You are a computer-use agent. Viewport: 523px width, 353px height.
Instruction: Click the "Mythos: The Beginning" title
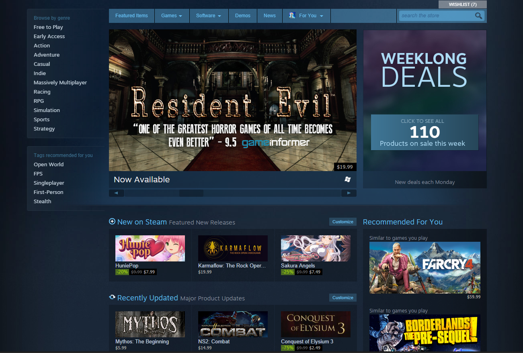142,342
